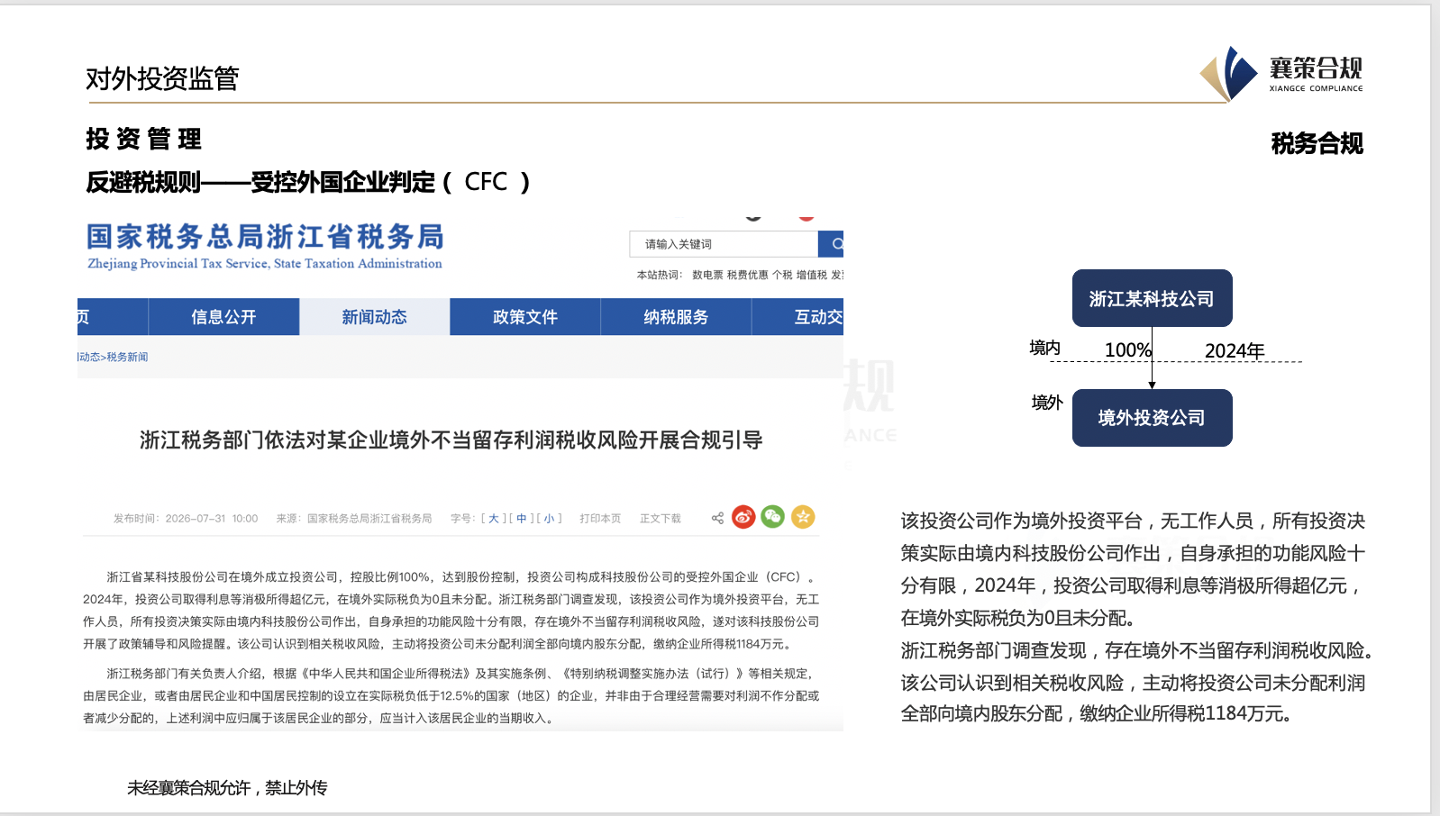Click the 个税 hot keyword
Screen dimensions: 1440x816
tap(782, 275)
